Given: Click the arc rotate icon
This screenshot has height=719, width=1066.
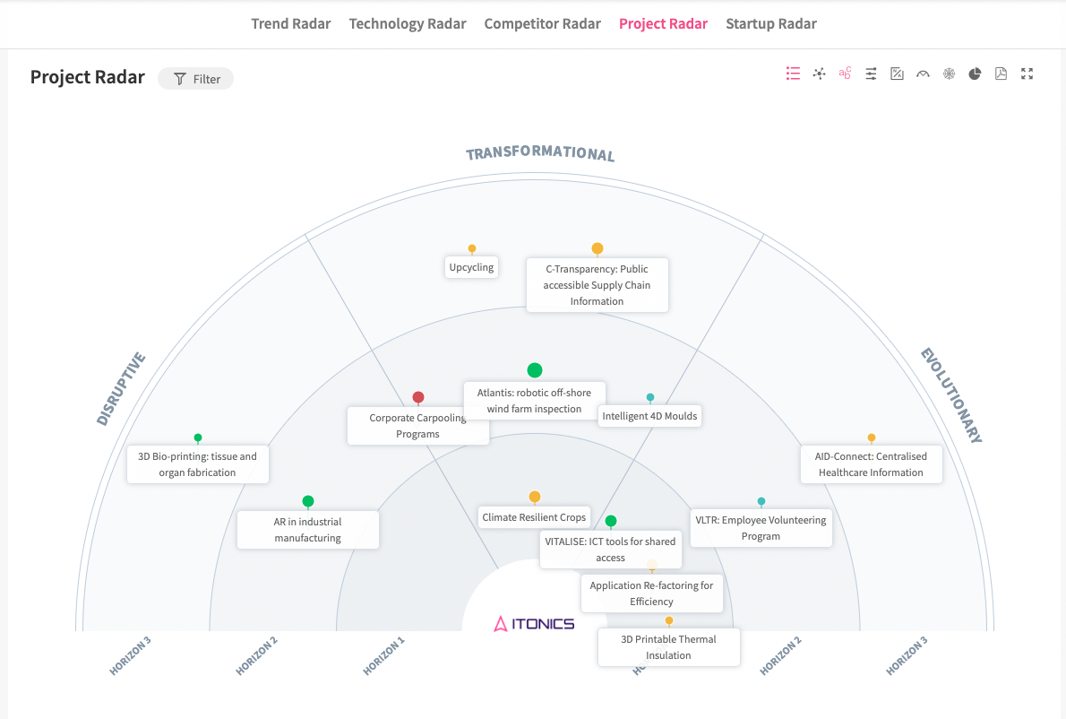Looking at the screenshot, I should tap(923, 74).
